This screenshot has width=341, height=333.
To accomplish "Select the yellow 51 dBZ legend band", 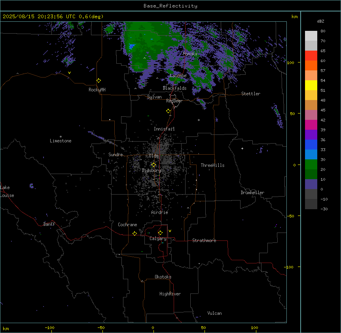I will pyautogui.click(x=311, y=85).
